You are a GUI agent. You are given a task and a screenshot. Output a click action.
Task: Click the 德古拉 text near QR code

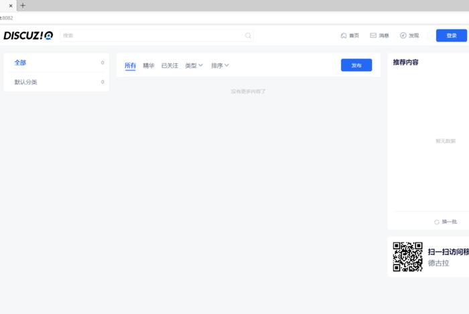click(x=438, y=263)
